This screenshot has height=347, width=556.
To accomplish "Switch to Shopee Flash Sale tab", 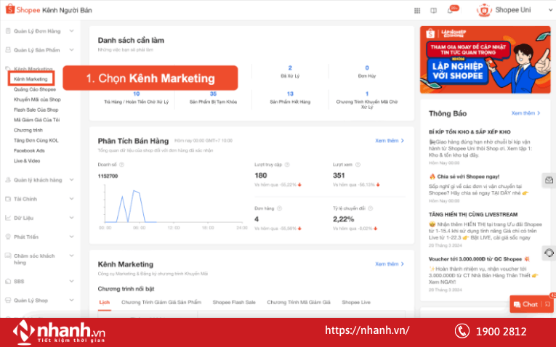I will coord(234,303).
